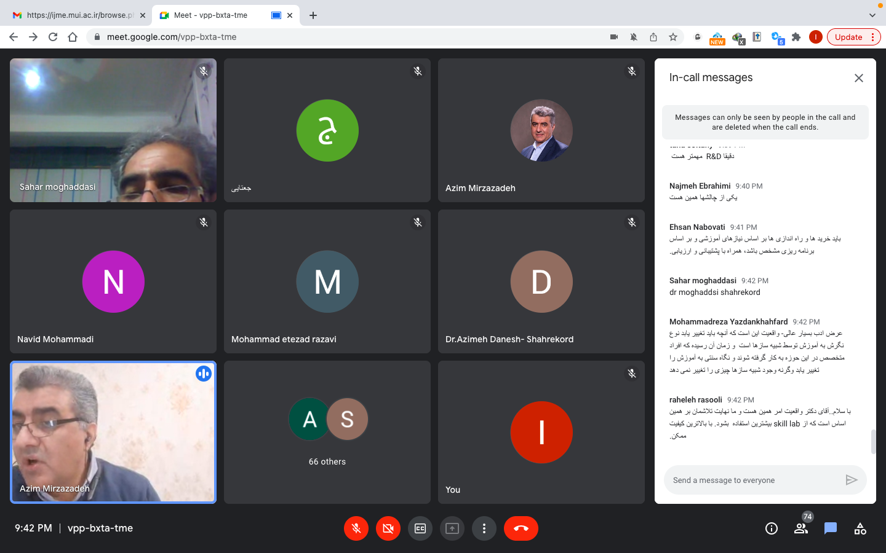Click the send message arrow icon
Image resolution: width=886 pixels, height=553 pixels.
(x=851, y=480)
